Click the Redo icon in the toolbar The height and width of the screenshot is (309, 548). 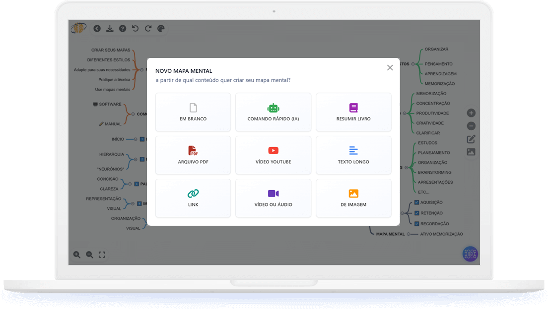pyautogui.click(x=148, y=28)
